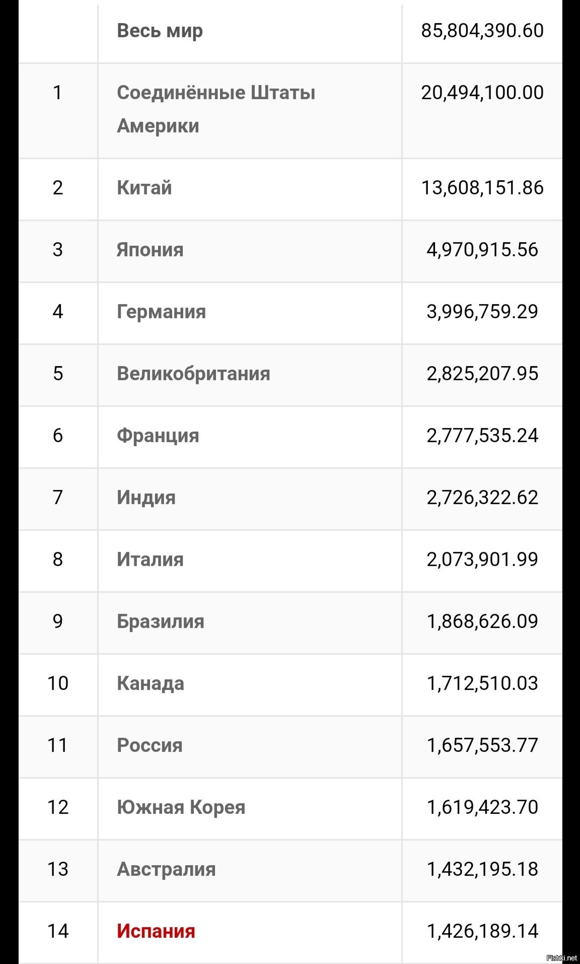580x964 pixels.
Task: Click China's value 13,608,151.86
Action: point(482,188)
